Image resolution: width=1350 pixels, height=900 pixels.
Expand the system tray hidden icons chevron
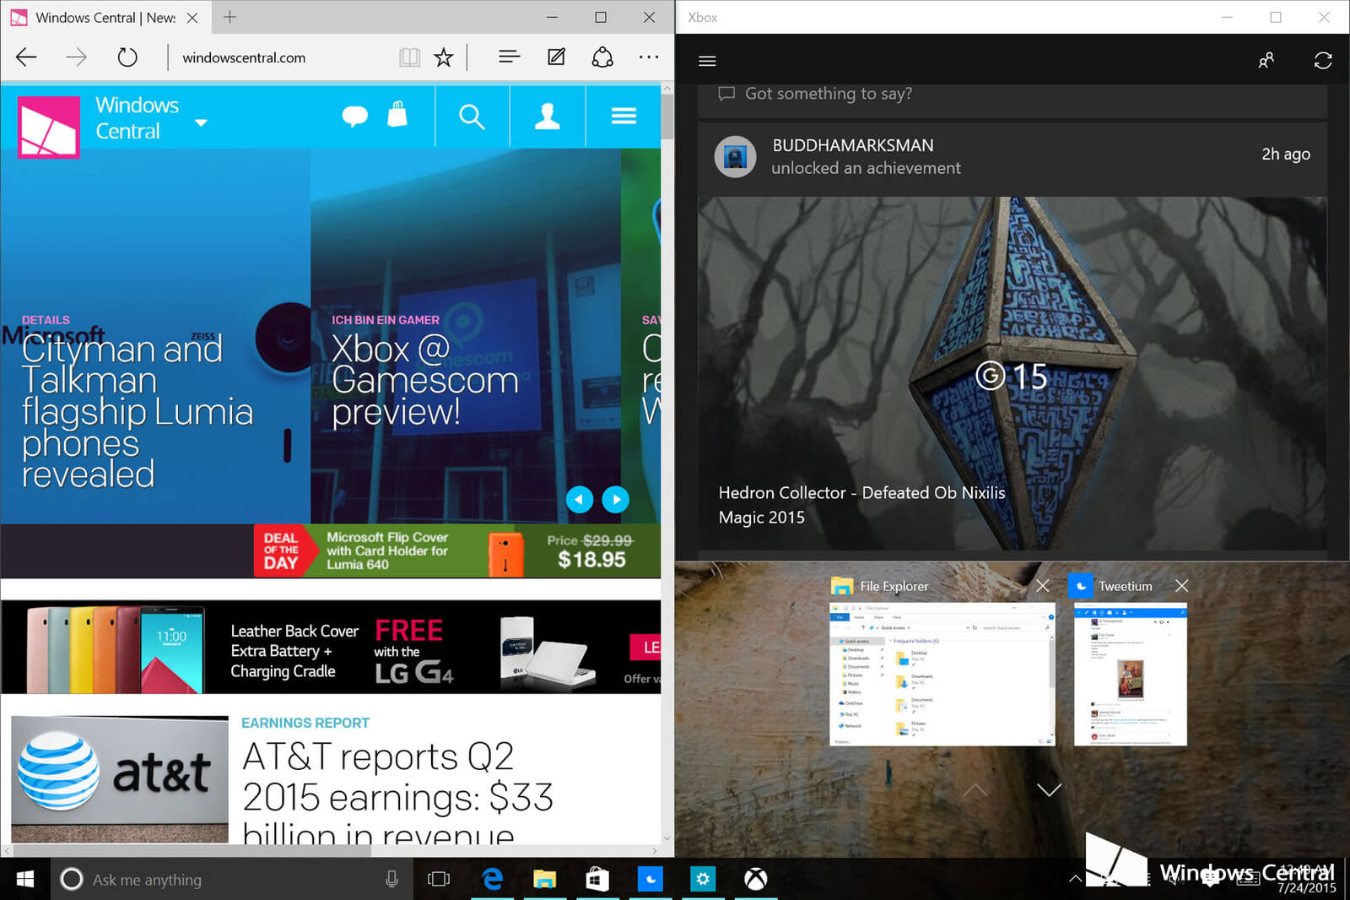[1075, 879]
